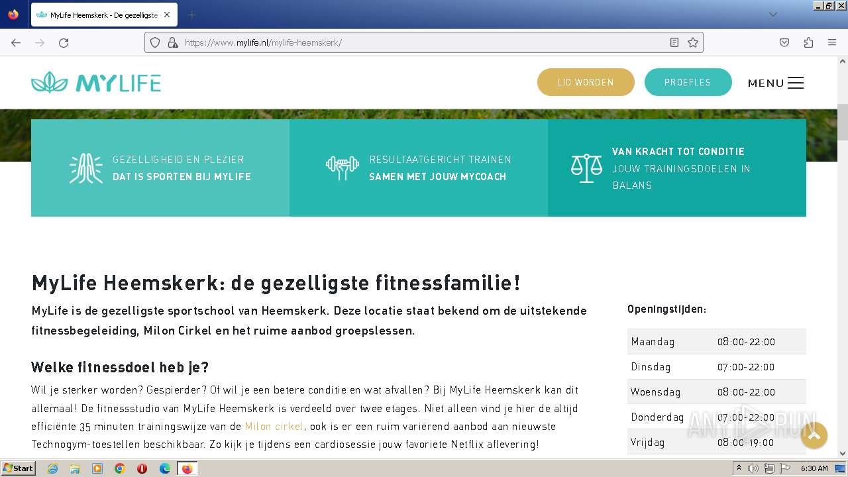
Task: Click the LID WORDEN button
Action: 586,82
